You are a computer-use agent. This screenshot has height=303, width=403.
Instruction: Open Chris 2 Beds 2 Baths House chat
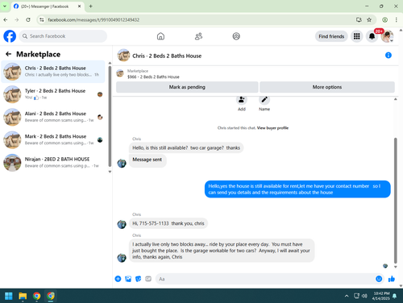(x=53, y=72)
